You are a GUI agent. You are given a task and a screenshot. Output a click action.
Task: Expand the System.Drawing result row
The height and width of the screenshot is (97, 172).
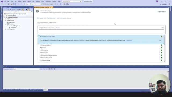[39, 60]
